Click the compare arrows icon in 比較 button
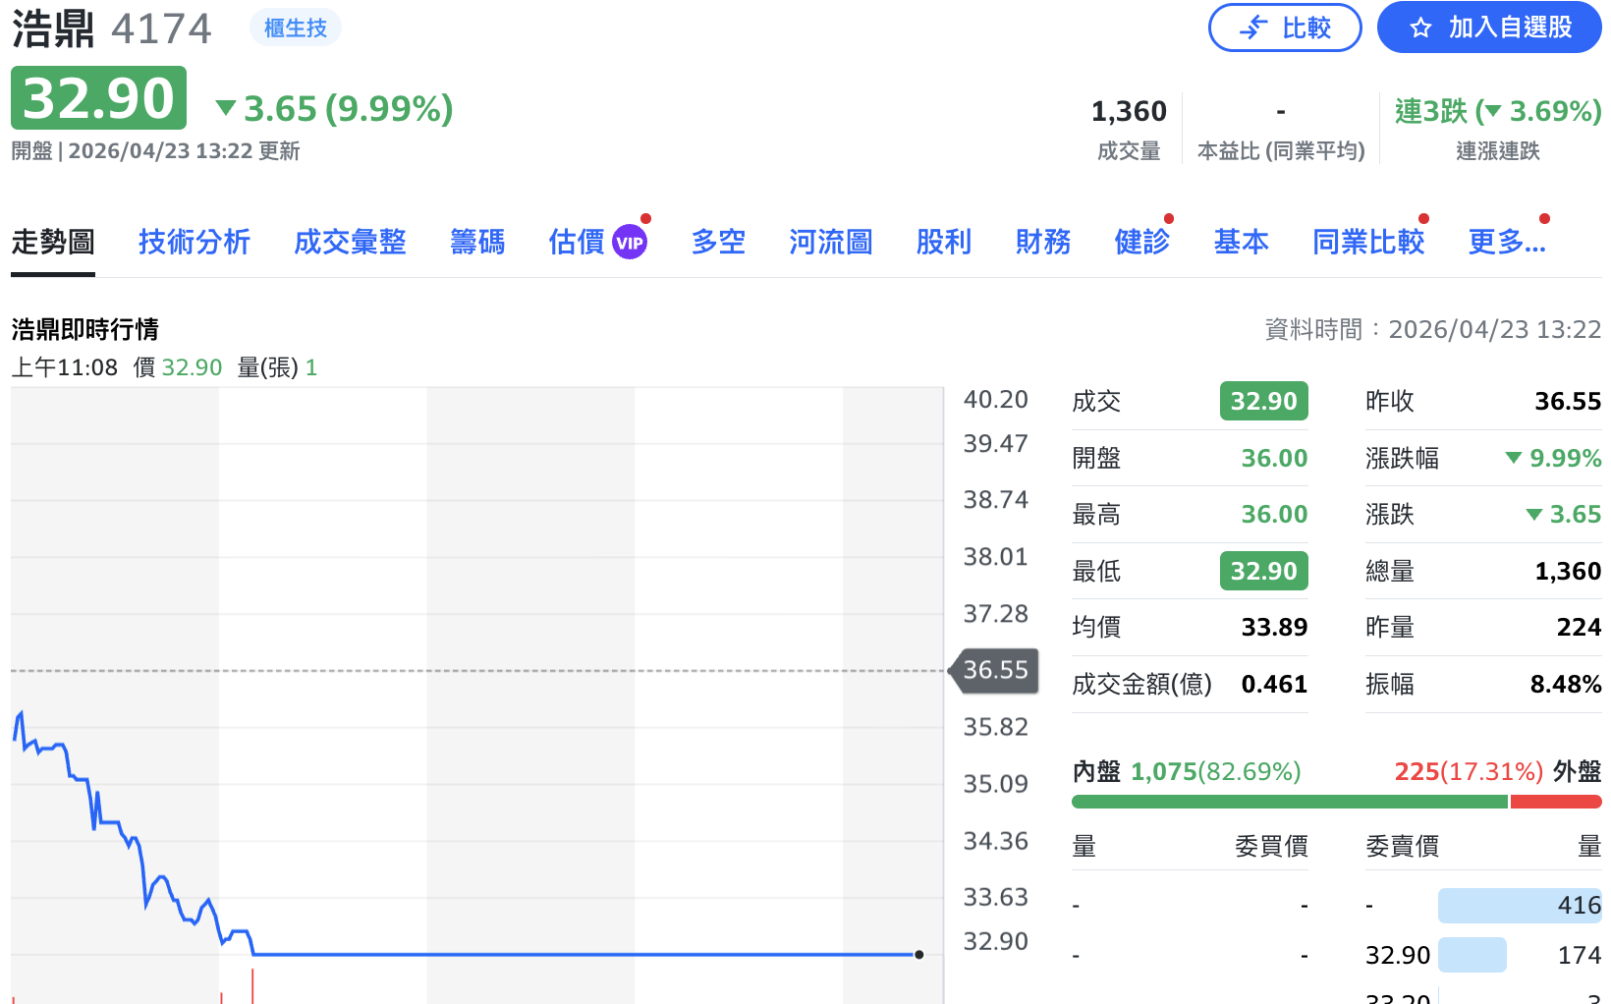1611x1004 pixels. [x=1254, y=28]
